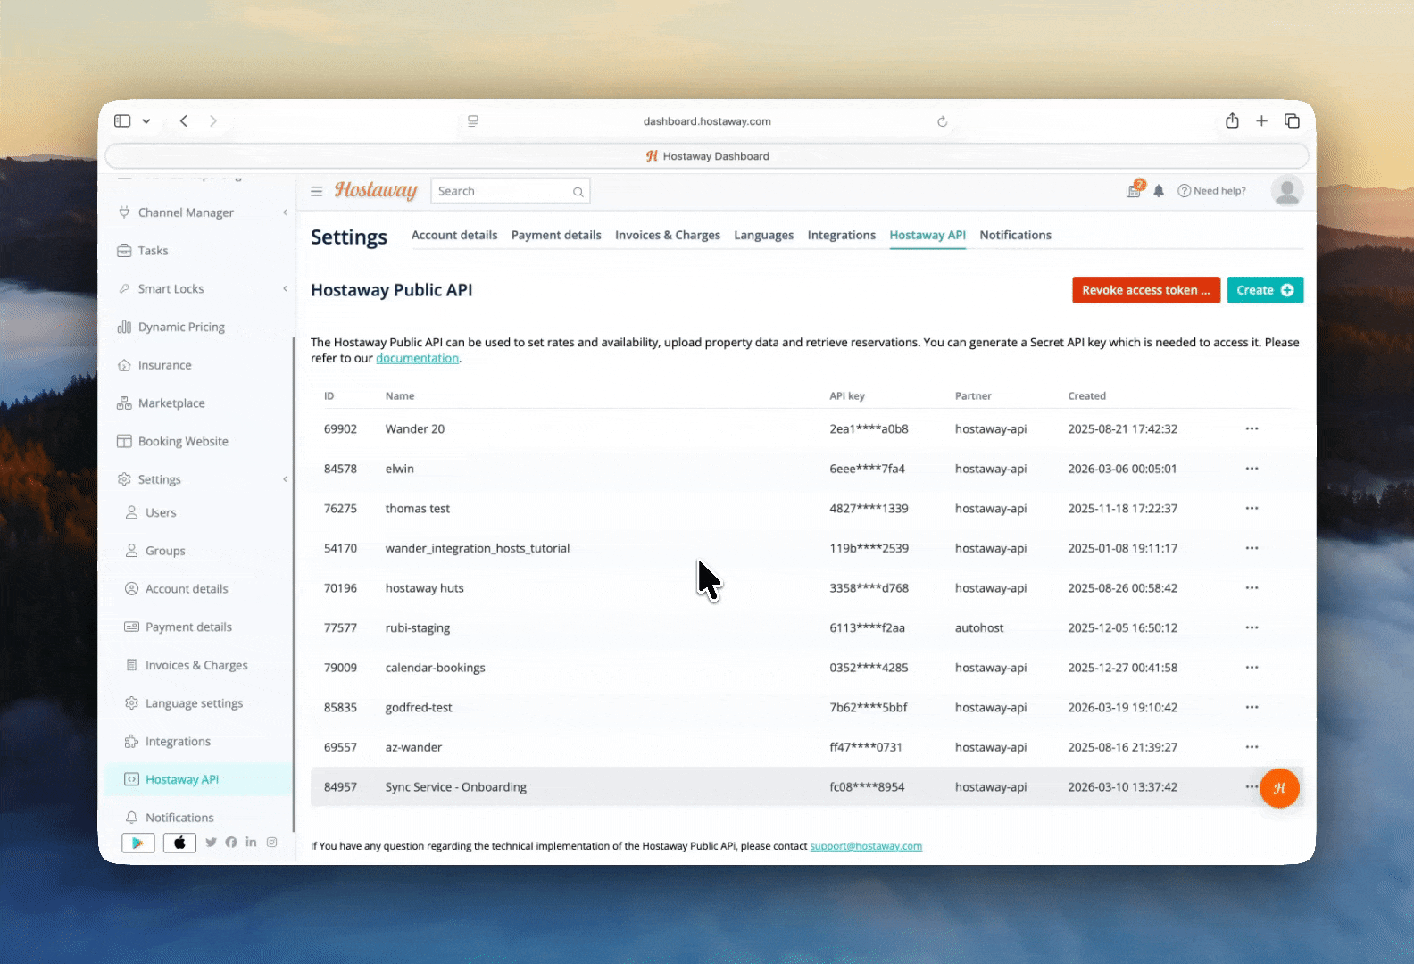This screenshot has height=964, width=1414.
Task: Open the reader view page icon
Action: [473, 121]
